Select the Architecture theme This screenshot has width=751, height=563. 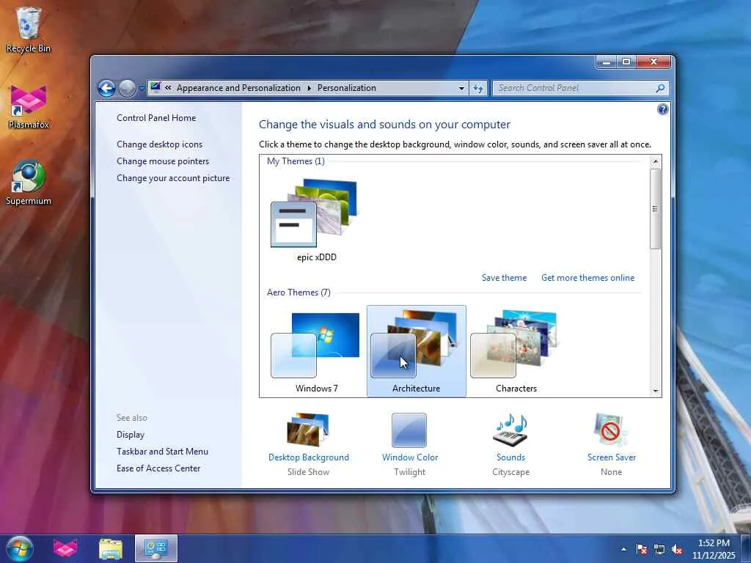point(417,351)
